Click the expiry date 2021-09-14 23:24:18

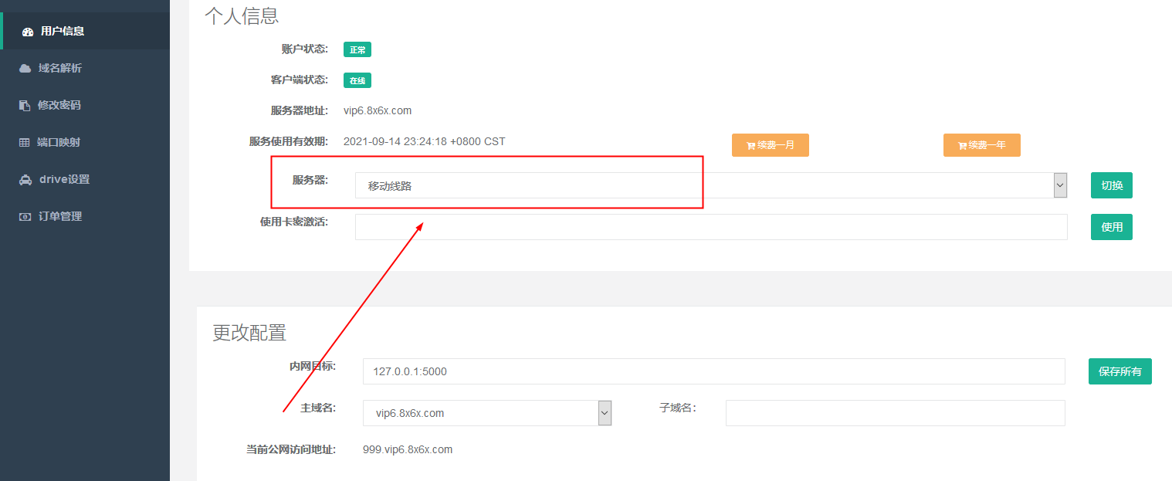point(425,141)
